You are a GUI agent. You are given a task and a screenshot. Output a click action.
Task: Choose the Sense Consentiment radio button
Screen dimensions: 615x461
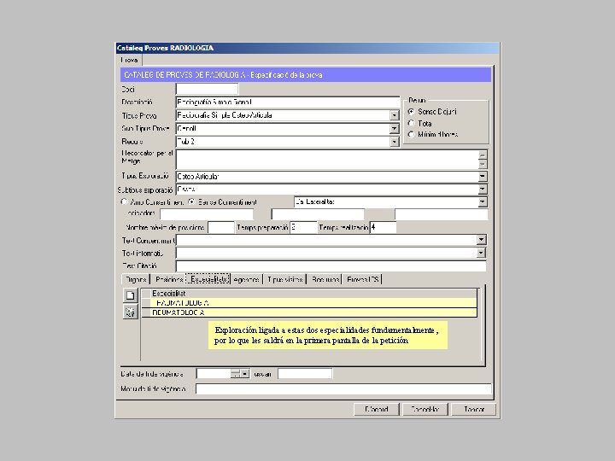[192, 201]
